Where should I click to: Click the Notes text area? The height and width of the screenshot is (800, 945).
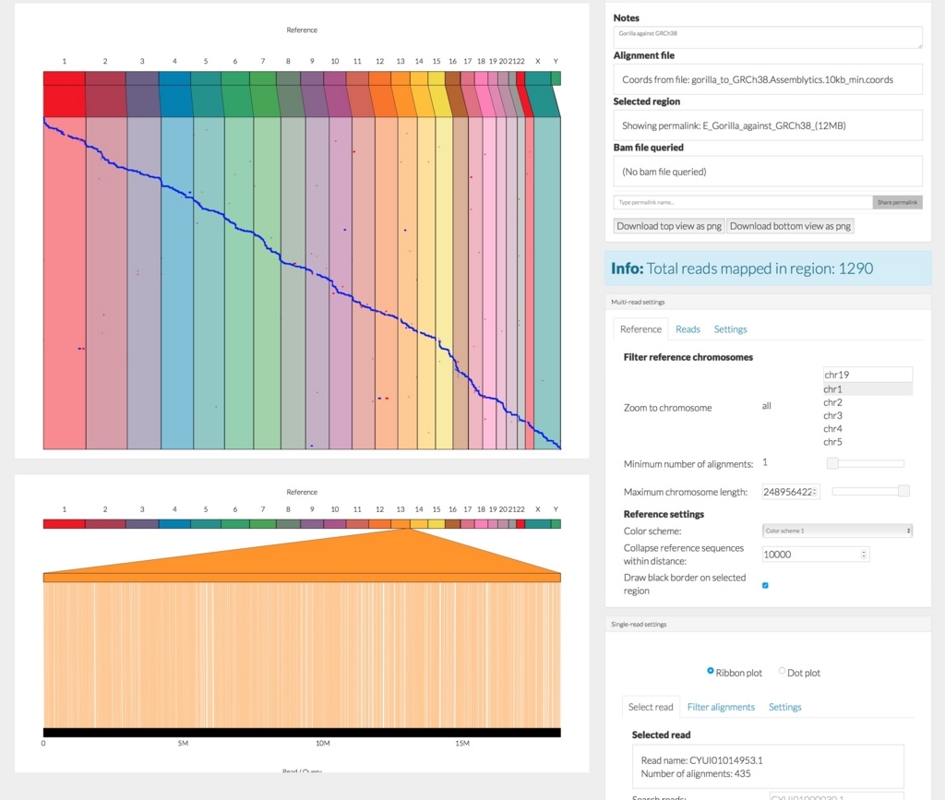point(768,37)
